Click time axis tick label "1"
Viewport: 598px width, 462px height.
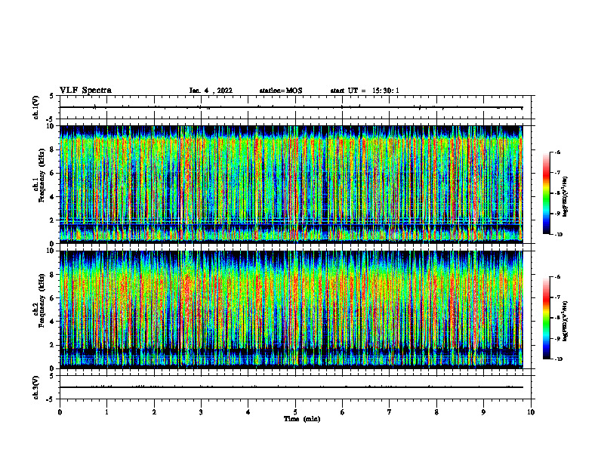pyautogui.click(x=106, y=412)
